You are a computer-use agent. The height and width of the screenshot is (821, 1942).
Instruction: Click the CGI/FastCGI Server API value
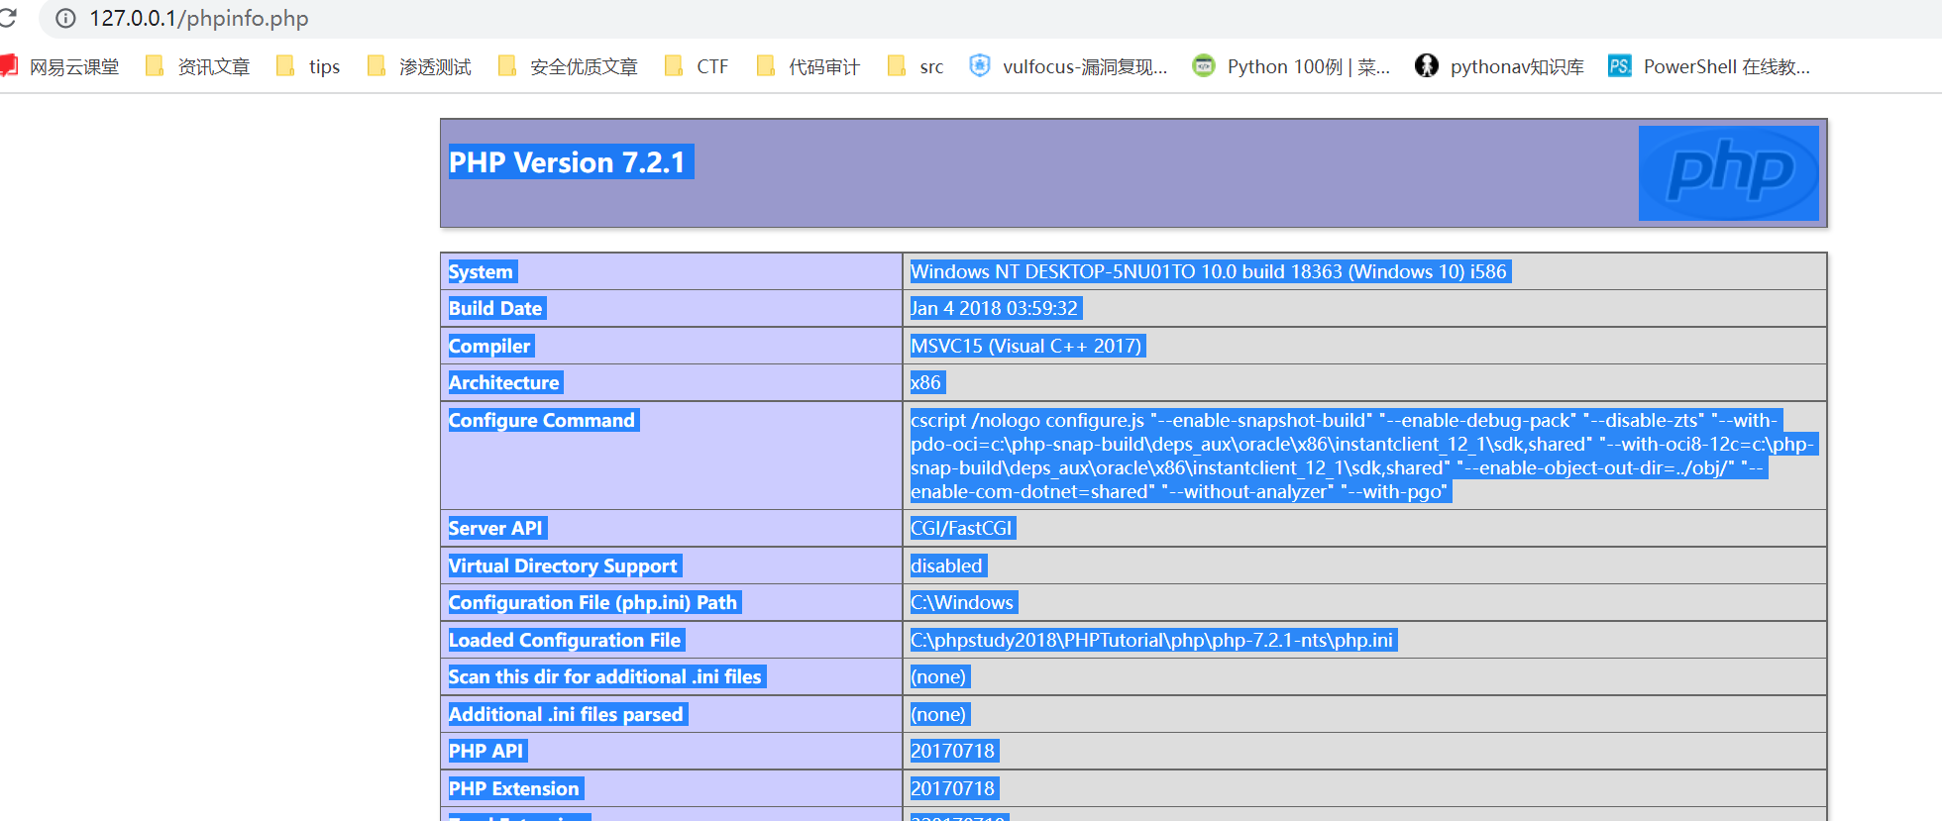click(961, 529)
